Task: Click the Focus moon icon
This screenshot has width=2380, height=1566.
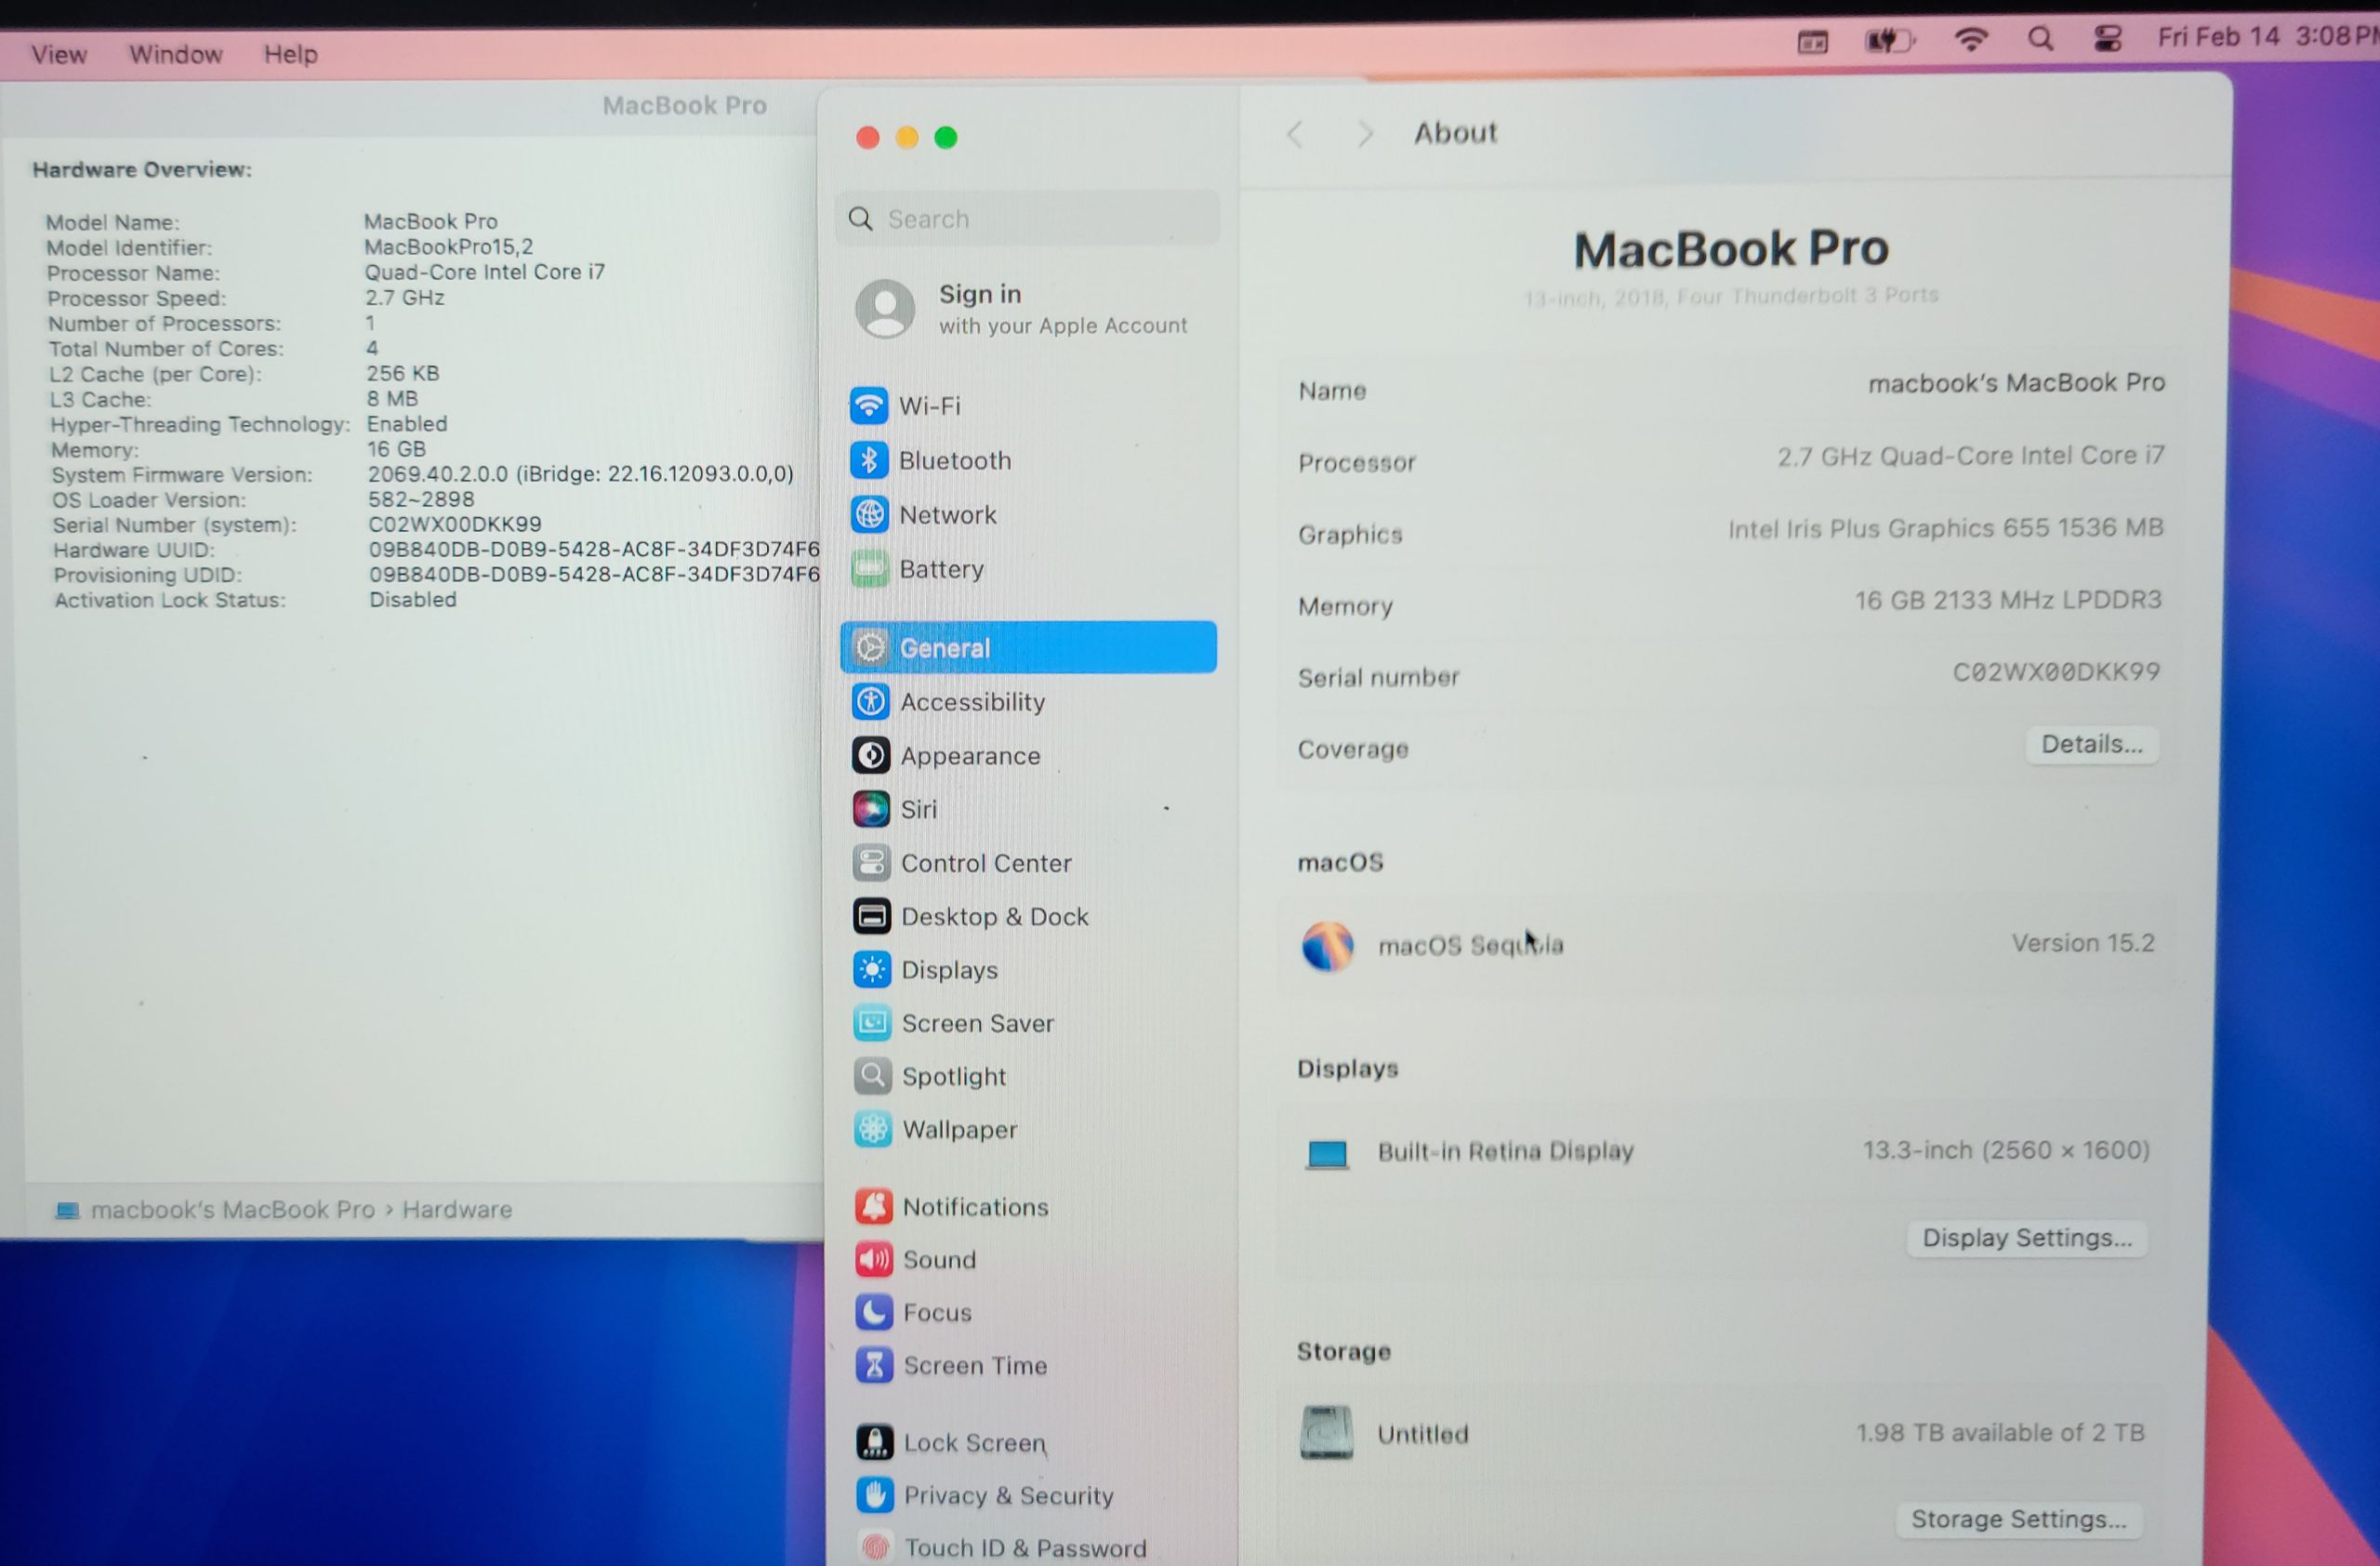Action: tap(874, 1313)
